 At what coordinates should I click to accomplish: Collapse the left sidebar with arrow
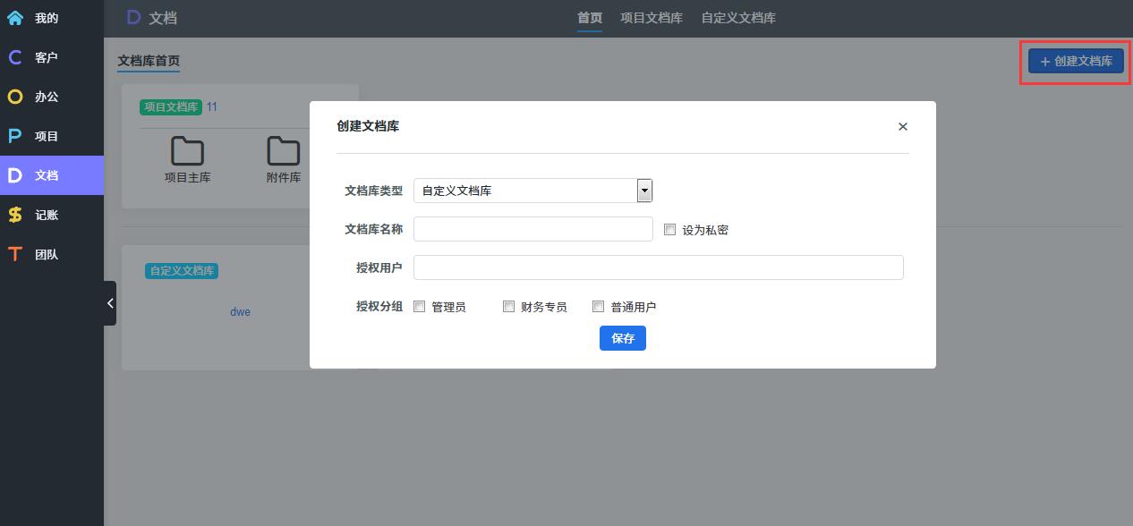pyautogui.click(x=110, y=303)
